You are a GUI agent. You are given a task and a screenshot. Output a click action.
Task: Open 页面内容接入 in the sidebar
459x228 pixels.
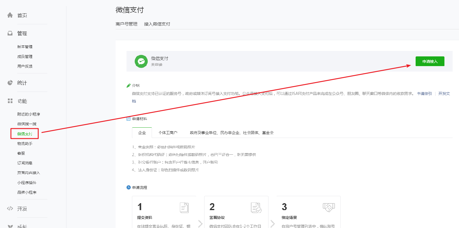click(x=29, y=173)
